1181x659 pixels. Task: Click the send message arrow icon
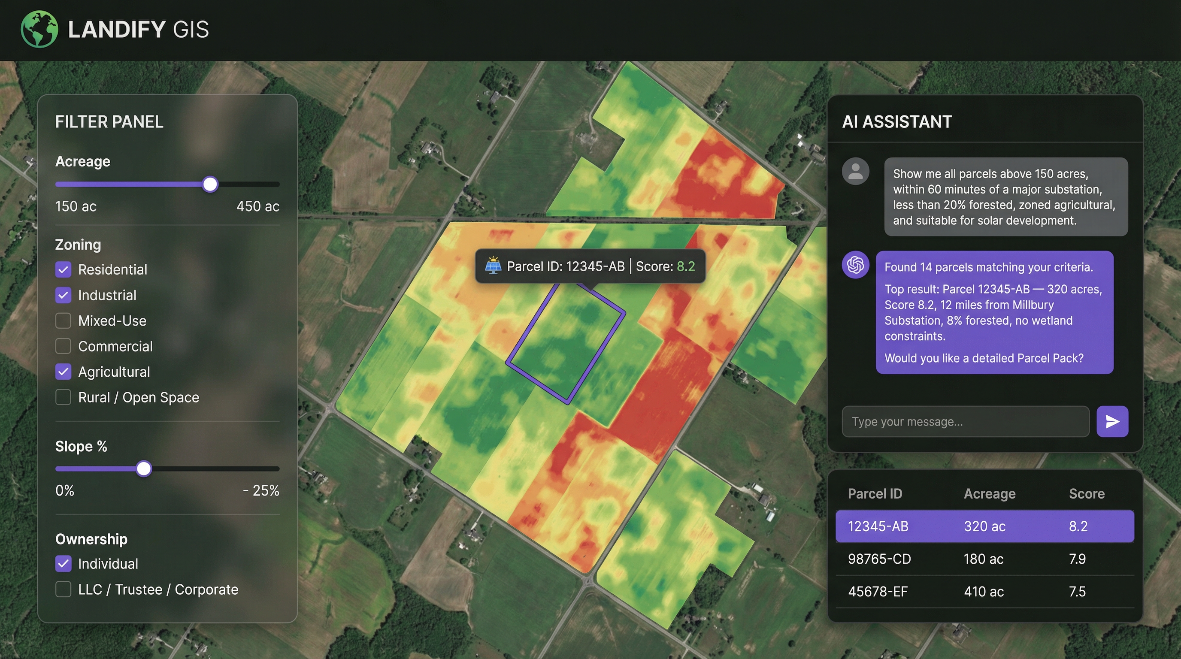(x=1113, y=421)
